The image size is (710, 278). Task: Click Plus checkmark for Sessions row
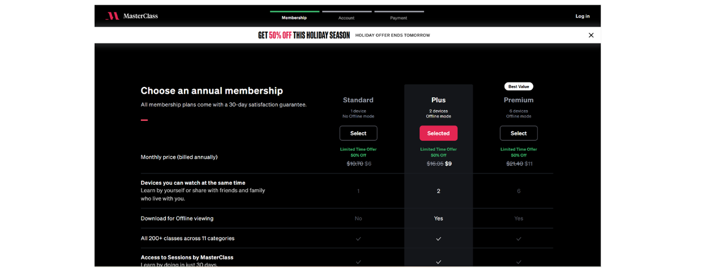click(438, 262)
